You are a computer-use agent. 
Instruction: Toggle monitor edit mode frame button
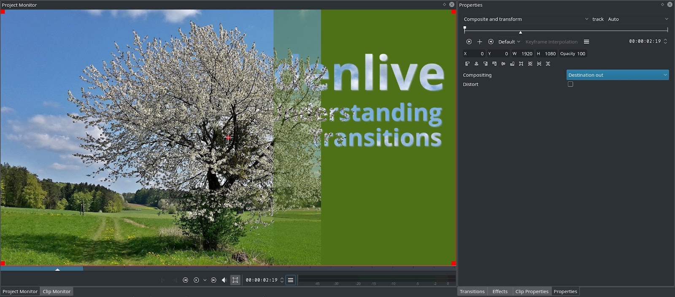[235, 280]
